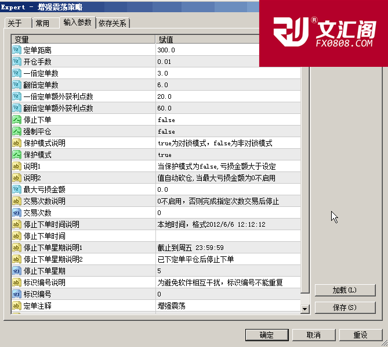The image size is (388, 347).
Task: Click the boolean icon beside 停止下单
Action: [17, 120]
